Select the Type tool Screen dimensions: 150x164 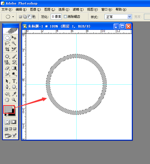tap(14, 81)
